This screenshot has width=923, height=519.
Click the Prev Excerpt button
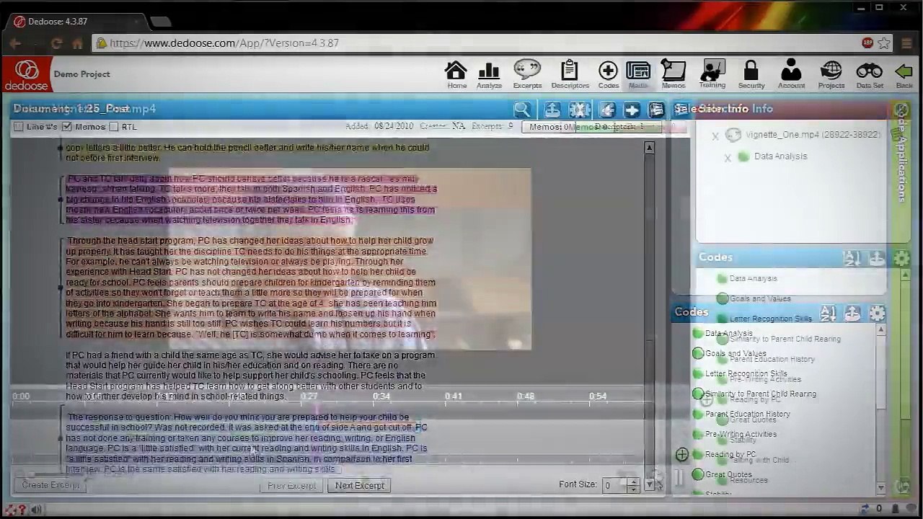(291, 486)
